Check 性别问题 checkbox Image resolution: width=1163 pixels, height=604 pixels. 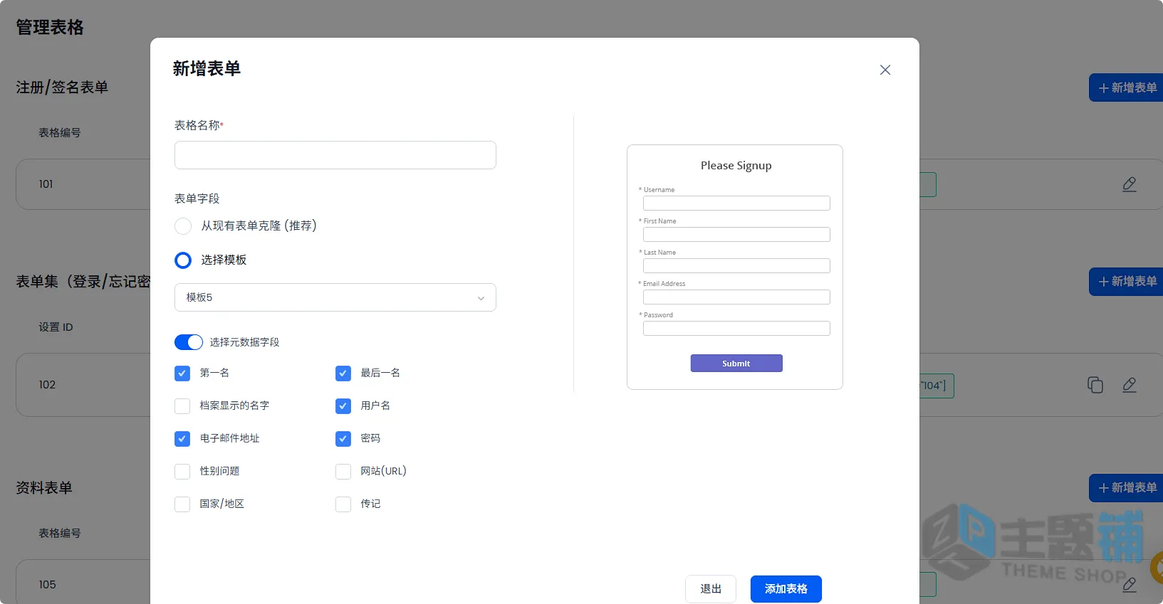pos(182,472)
